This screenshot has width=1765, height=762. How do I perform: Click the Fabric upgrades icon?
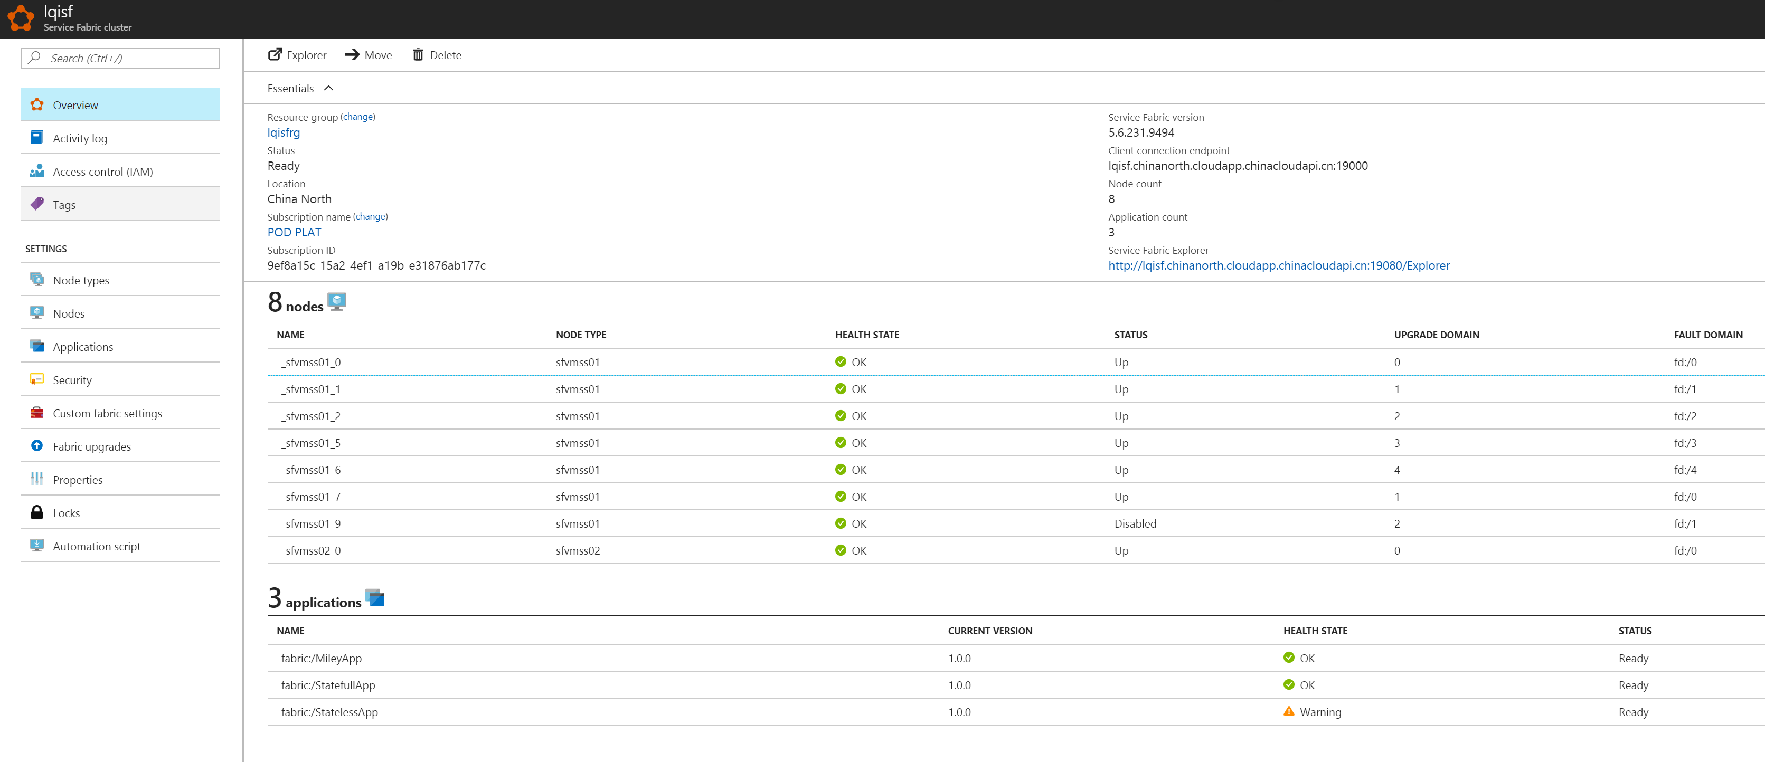coord(37,446)
